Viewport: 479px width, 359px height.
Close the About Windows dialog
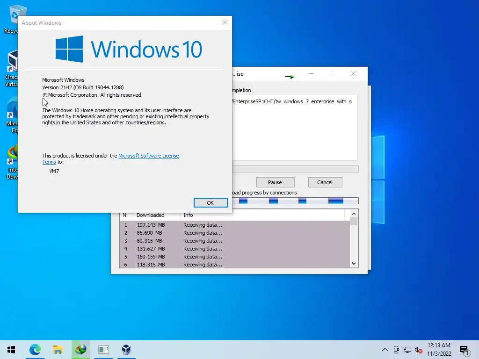(225, 22)
